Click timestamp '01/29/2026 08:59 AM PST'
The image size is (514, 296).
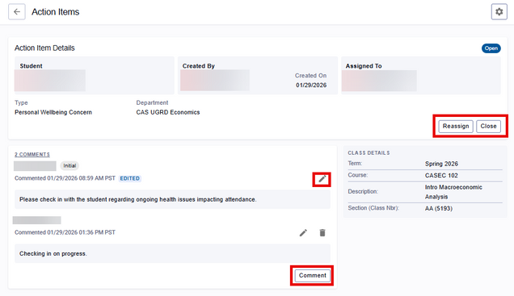pos(82,178)
